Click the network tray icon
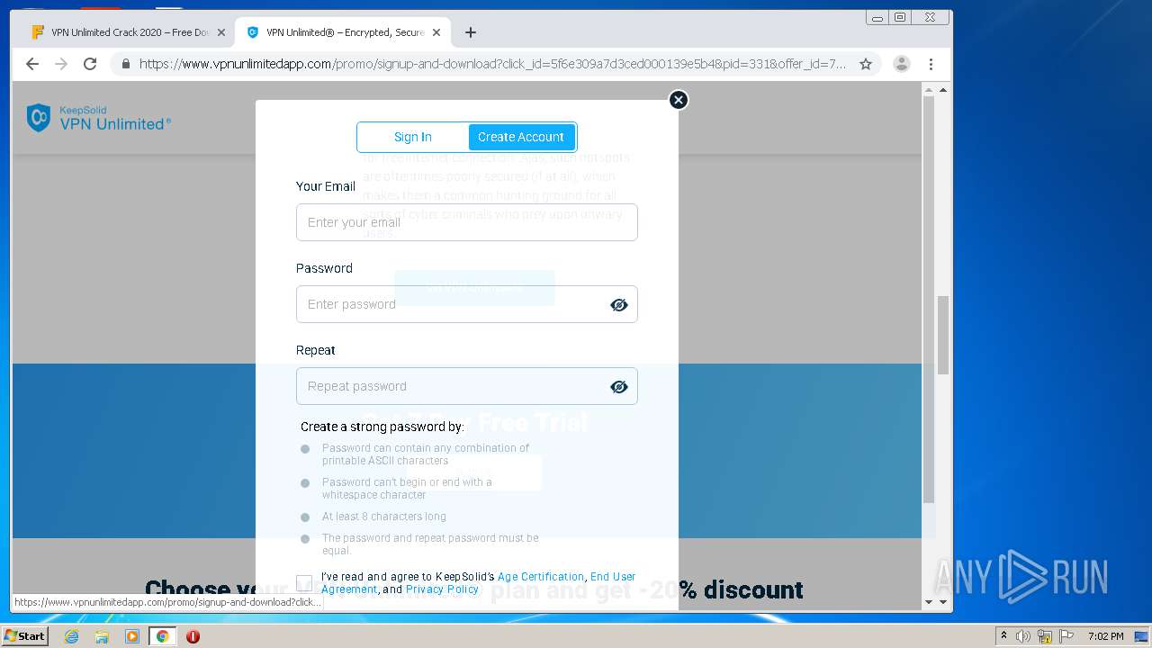The height and width of the screenshot is (648, 1152). tap(1045, 636)
